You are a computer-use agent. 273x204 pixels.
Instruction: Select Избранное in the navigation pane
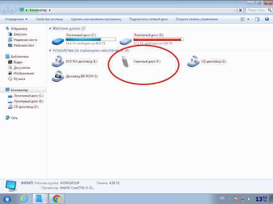19,29
